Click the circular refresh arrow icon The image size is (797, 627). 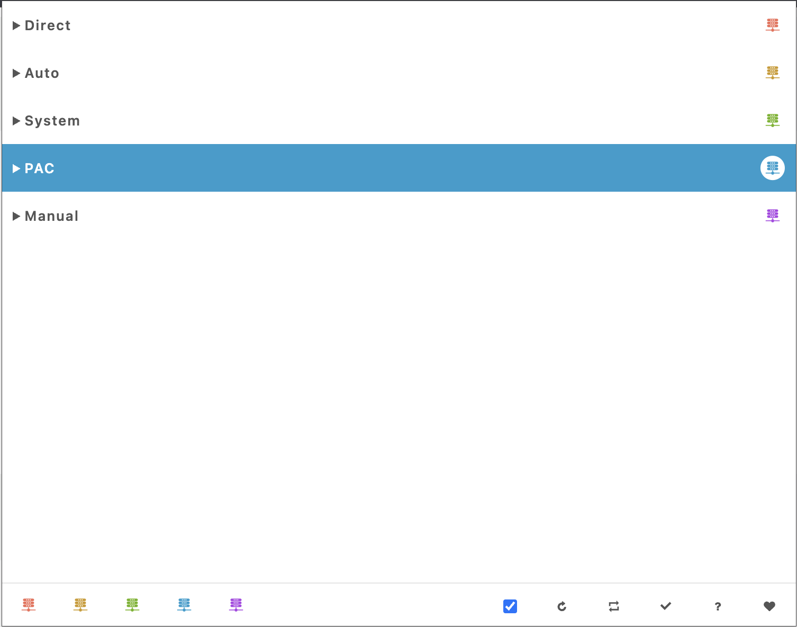point(562,606)
